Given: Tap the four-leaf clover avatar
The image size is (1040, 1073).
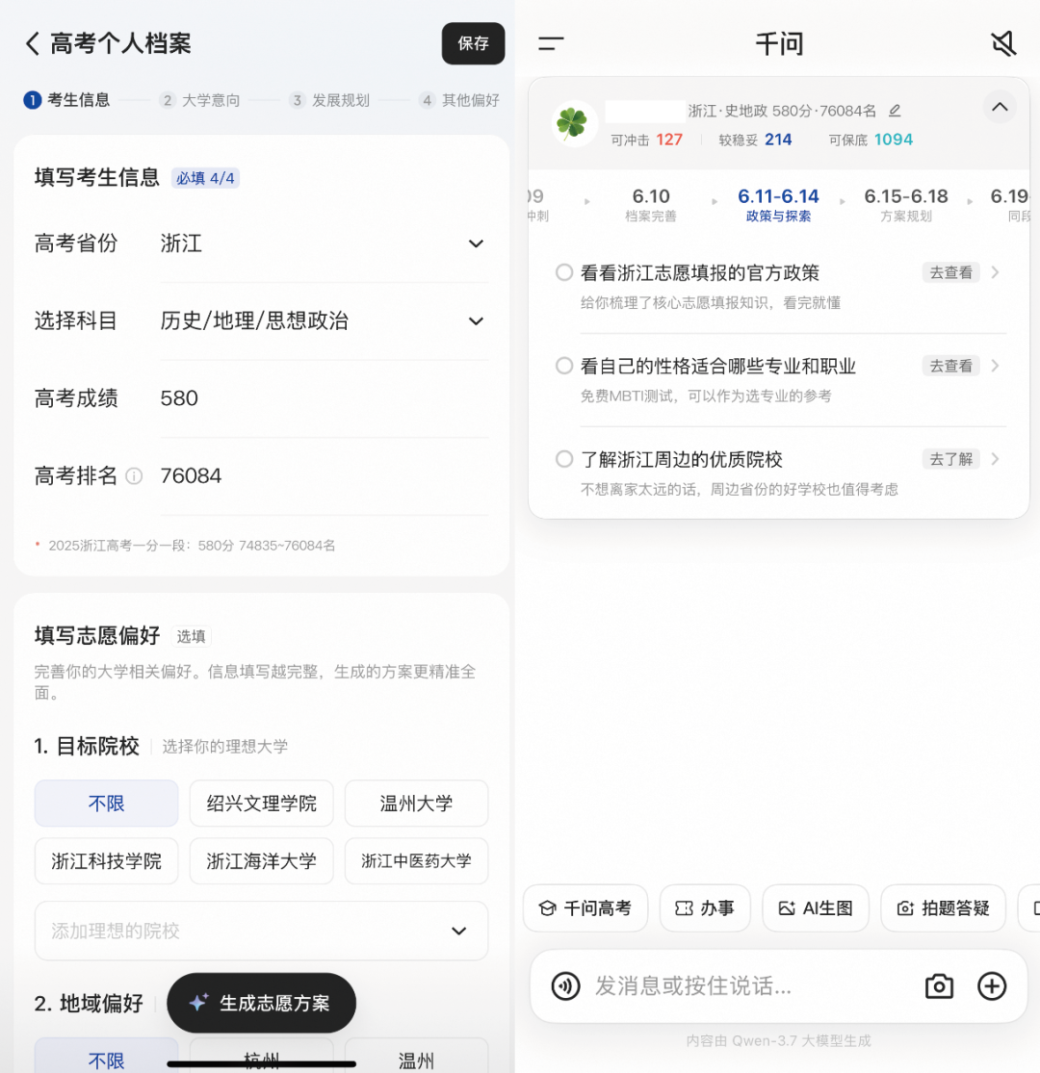Looking at the screenshot, I should [x=574, y=124].
